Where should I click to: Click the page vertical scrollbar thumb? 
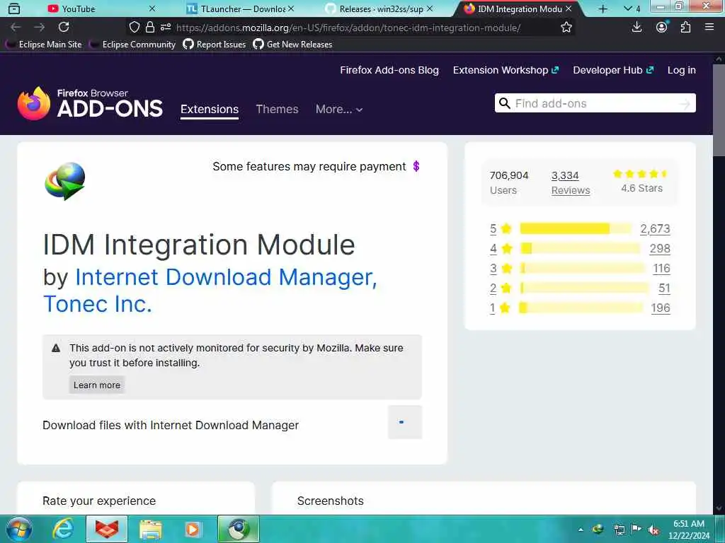tap(719, 111)
